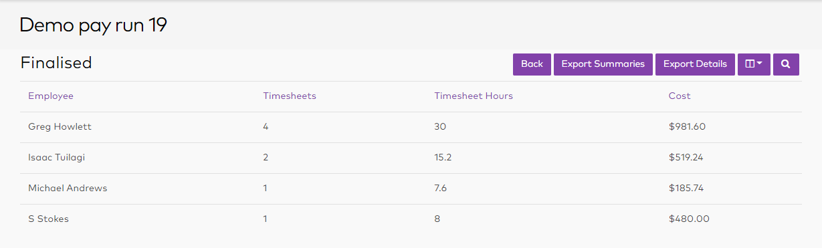Viewport: 822px width, 248px height.
Task: Click Greg Howlett's cost $981.60
Action: 687,127
